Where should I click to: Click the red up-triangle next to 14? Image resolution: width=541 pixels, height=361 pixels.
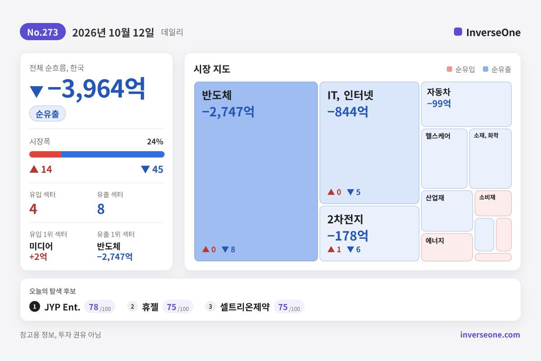(34, 169)
